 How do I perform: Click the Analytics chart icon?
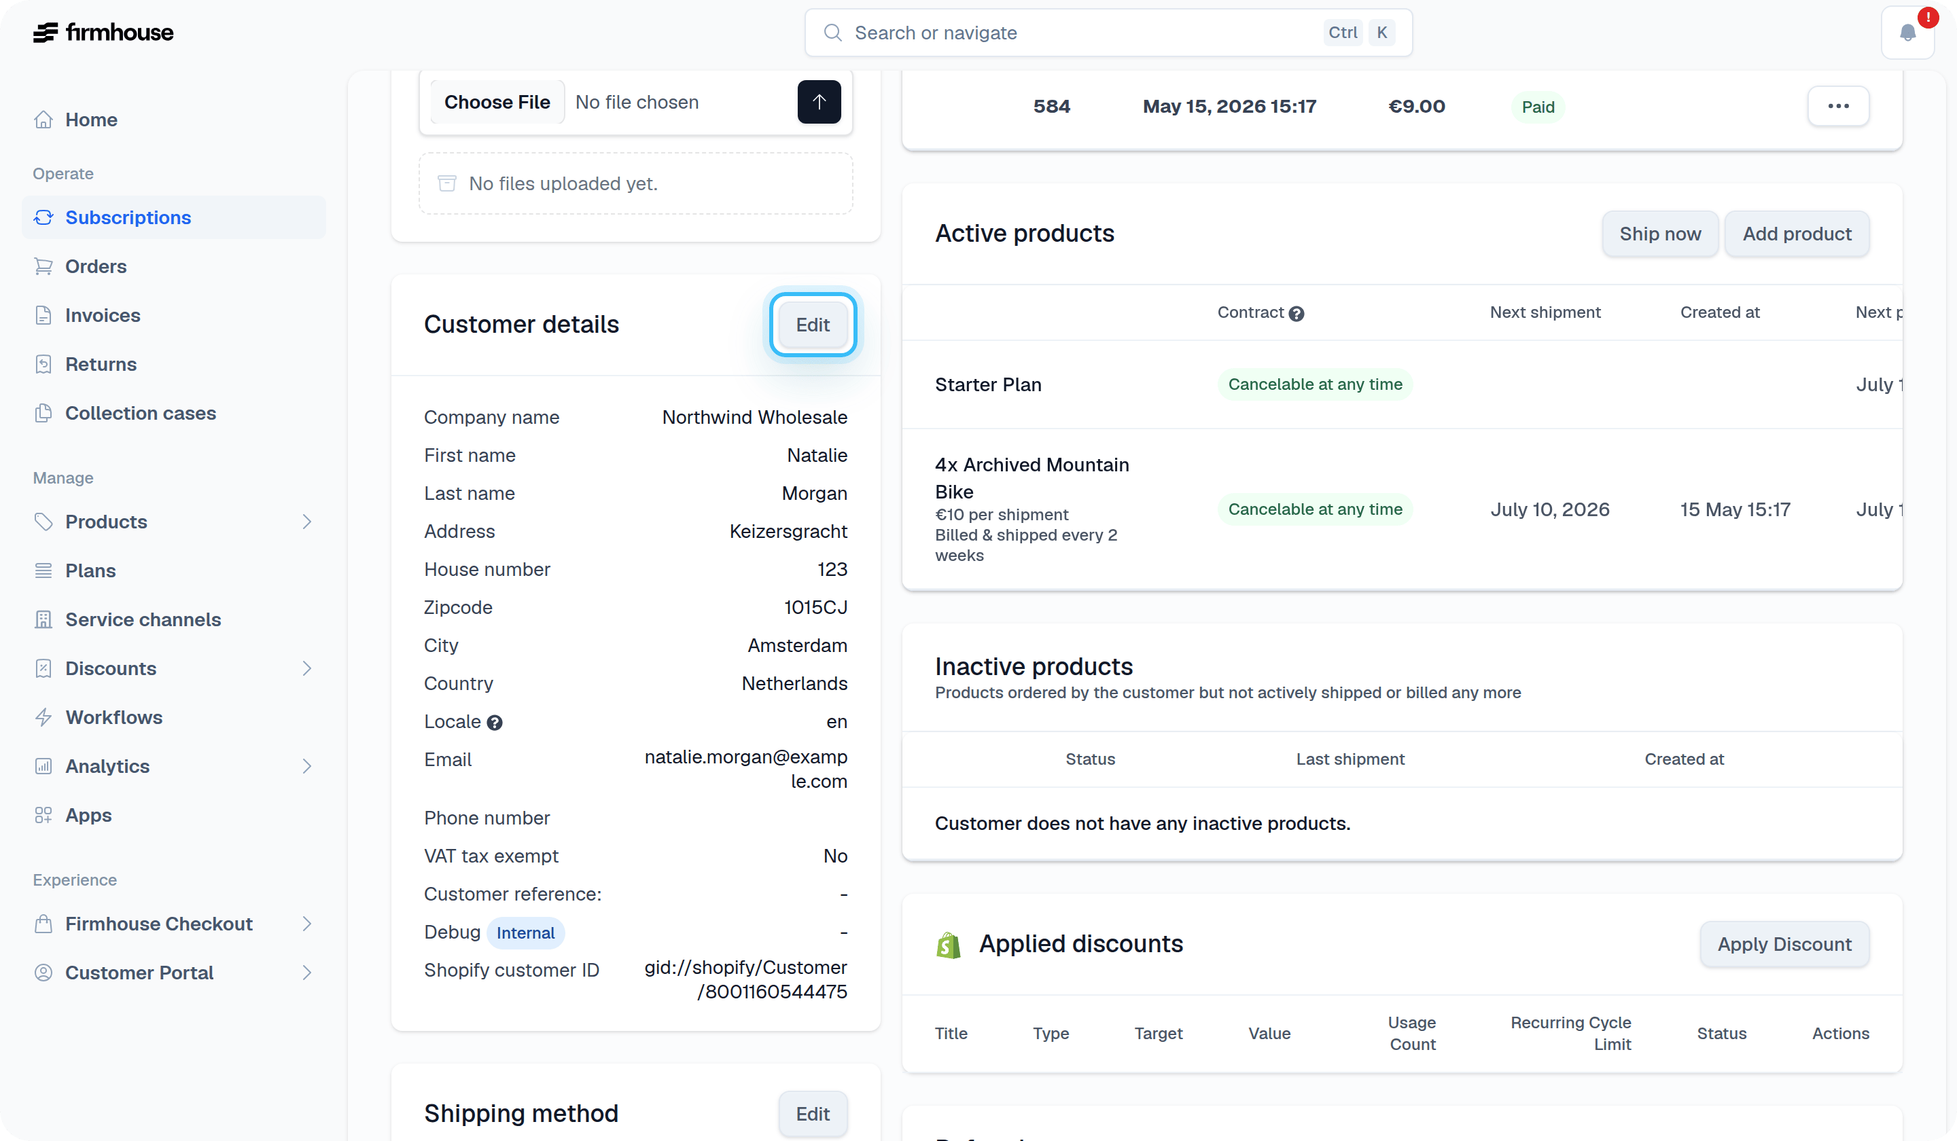(x=43, y=766)
